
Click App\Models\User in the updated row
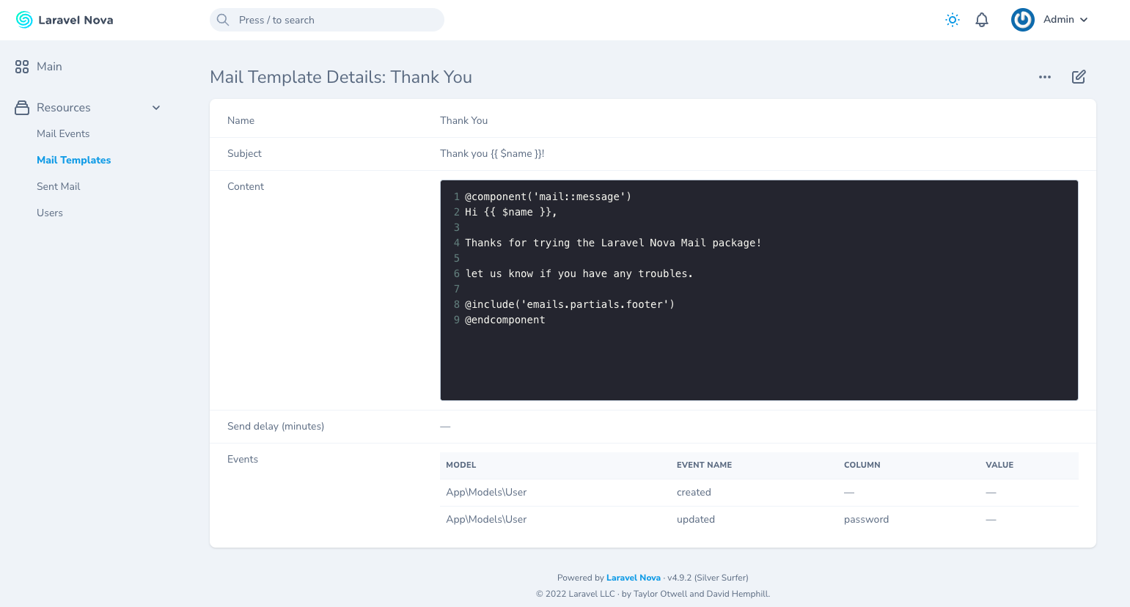(486, 519)
